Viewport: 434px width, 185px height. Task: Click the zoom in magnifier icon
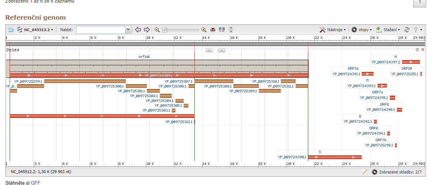coord(204,30)
